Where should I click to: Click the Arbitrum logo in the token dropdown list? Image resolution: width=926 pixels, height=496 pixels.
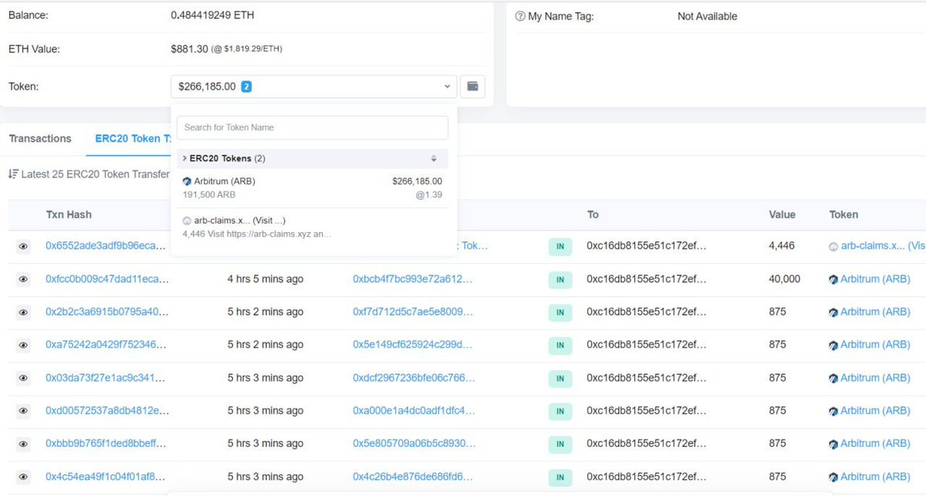187,181
